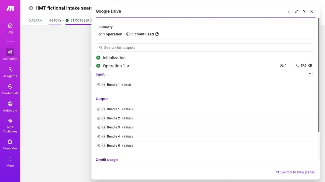Screen dimensions: 325x182
Task: Click the Summary label
Action: (x=106, y=27)
